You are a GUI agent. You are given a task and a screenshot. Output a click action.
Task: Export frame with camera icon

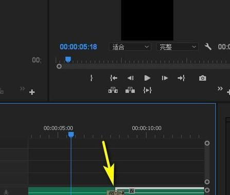coord(203,78)
